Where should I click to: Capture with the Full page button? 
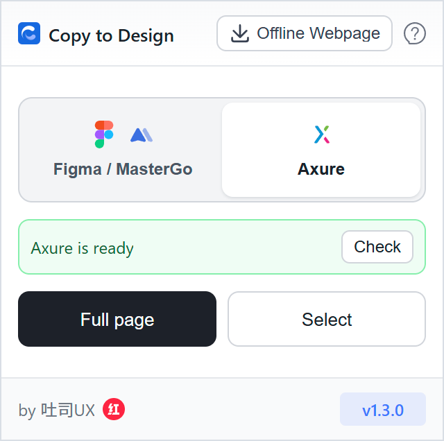pos(117,319)
